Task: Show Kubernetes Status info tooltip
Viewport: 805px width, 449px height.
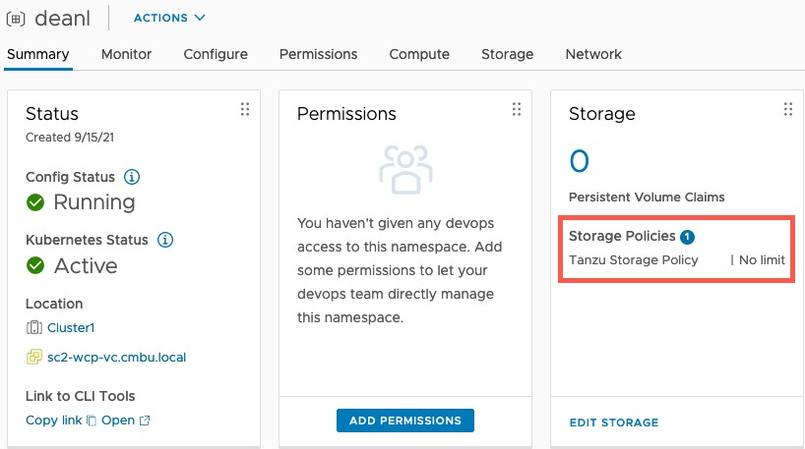Action: 165,240
